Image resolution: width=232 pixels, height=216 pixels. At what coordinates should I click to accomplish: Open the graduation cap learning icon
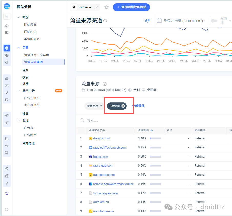(147, 21)
